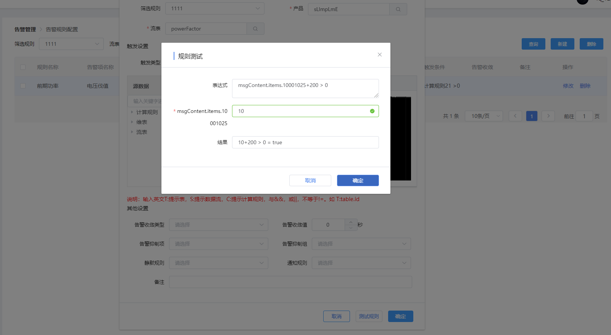
Task: Edit the 表达式 expression text area
Action: [x=305, y=89]
